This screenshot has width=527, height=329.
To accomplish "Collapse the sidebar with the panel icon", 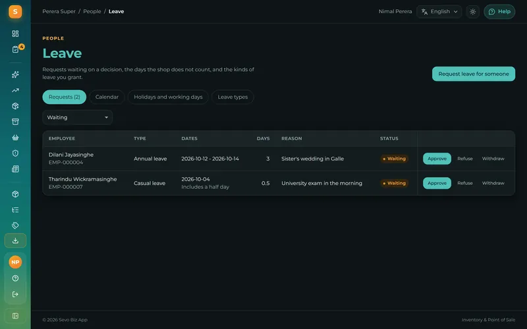I will coord(15,316).
